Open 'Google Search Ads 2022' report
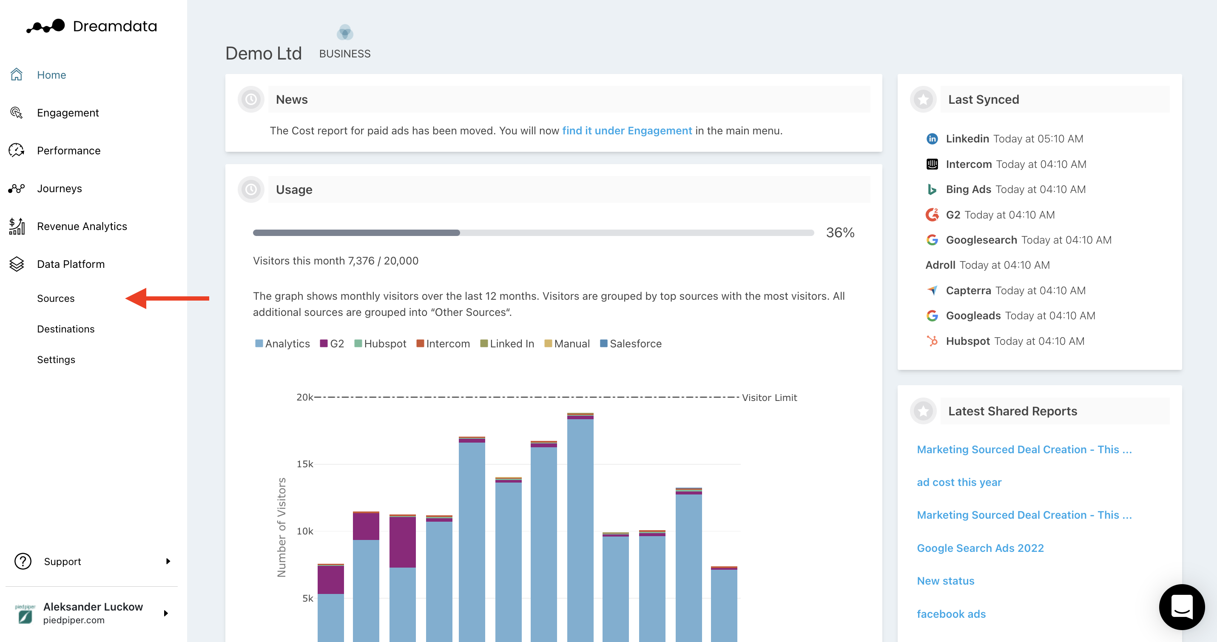Viewport: 1217px width, 642px height. click(x=980, y=548)
